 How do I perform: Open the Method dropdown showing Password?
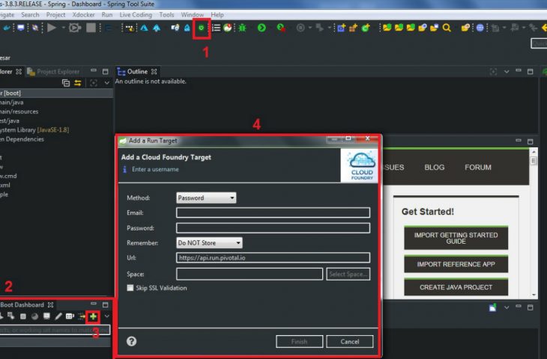[206, 197]
